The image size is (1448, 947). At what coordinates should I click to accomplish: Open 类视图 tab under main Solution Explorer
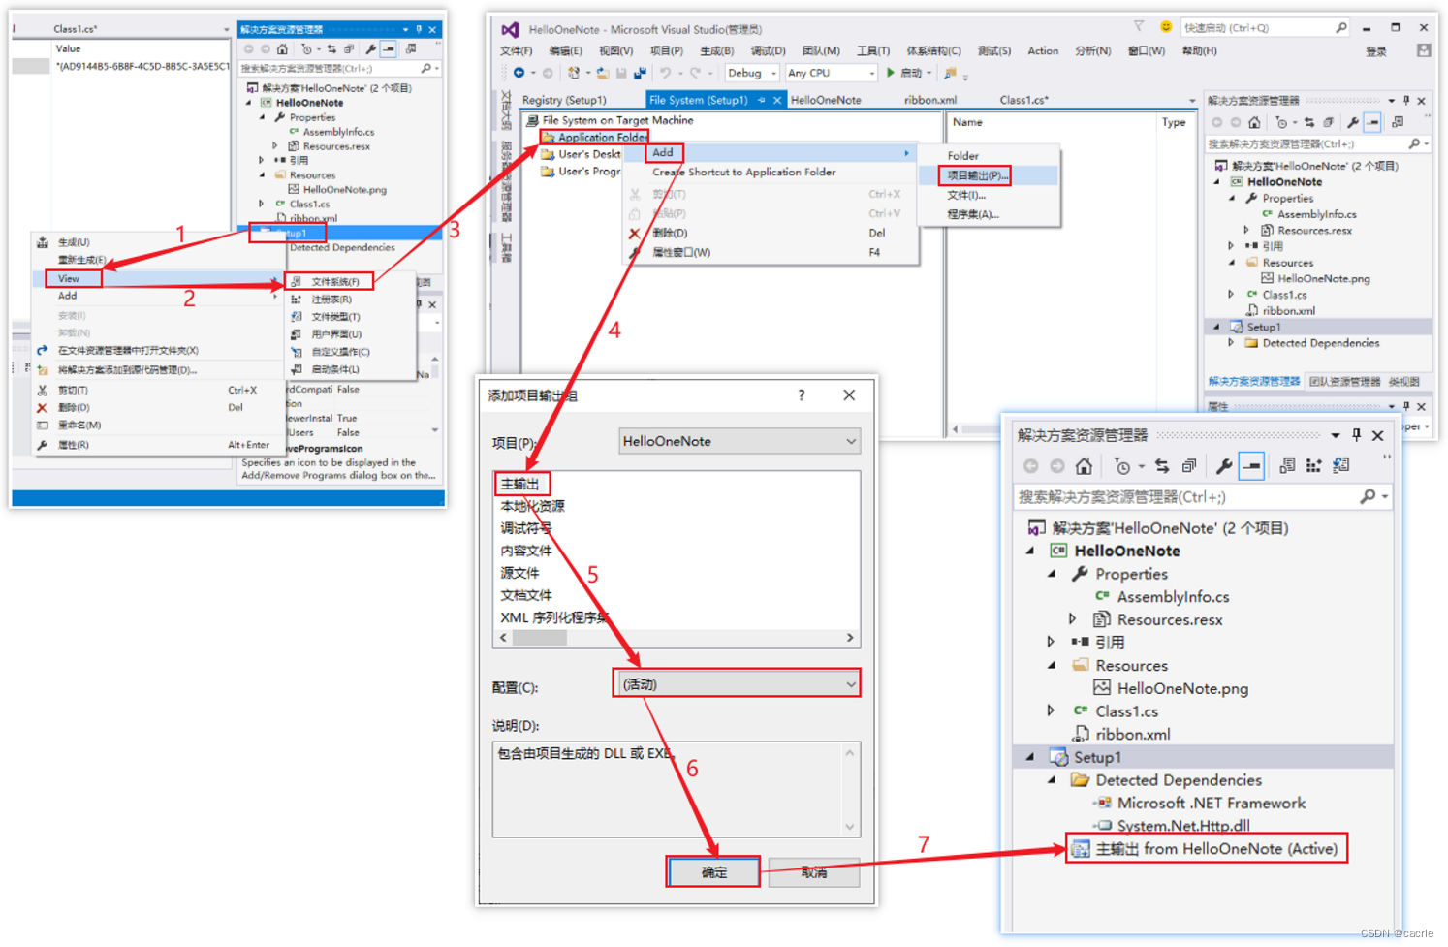coord(1403,381)
